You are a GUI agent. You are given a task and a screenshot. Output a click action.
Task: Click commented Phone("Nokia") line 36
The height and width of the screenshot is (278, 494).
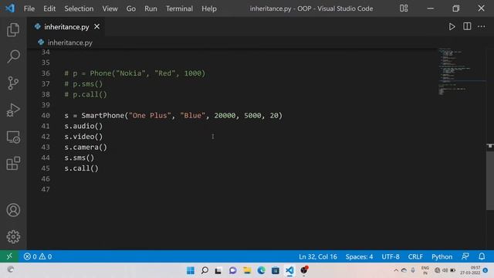tap(135, 73)
